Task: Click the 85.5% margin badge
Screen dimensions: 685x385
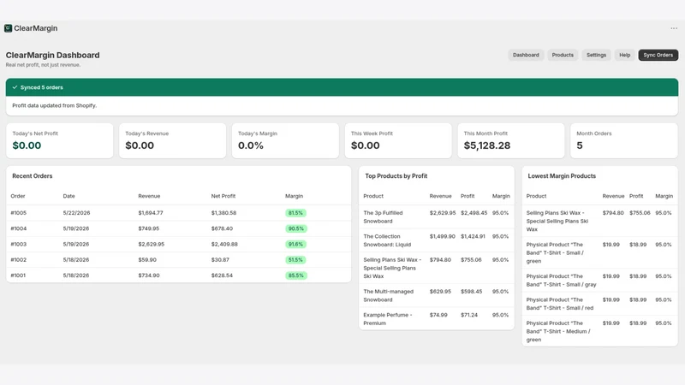Action: click(x=296, y=275)
